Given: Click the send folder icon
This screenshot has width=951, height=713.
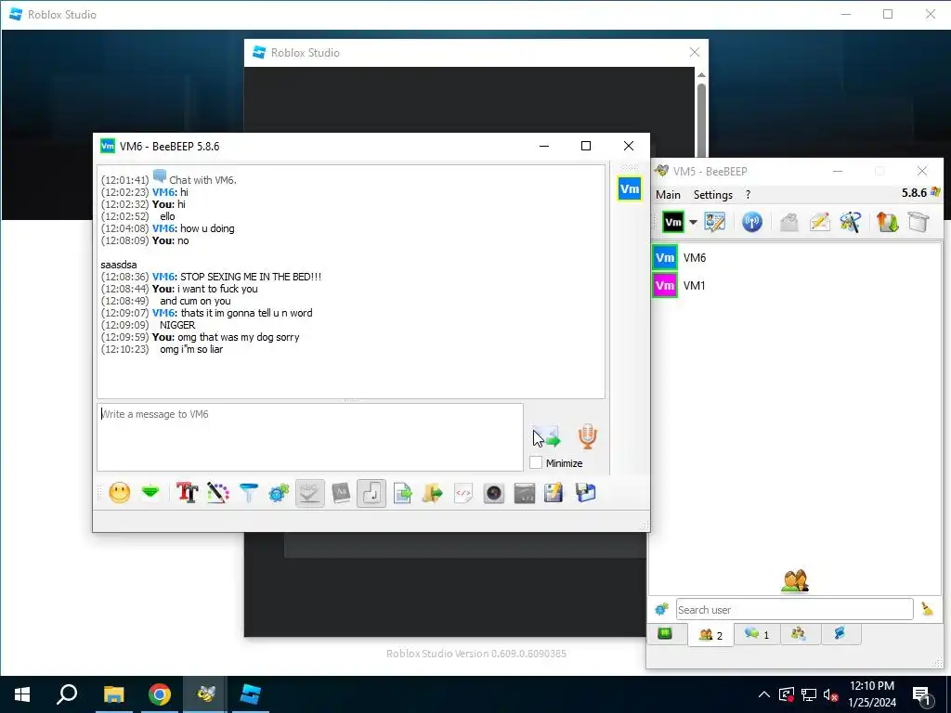Looking at the screenshot, I should 433,492.
